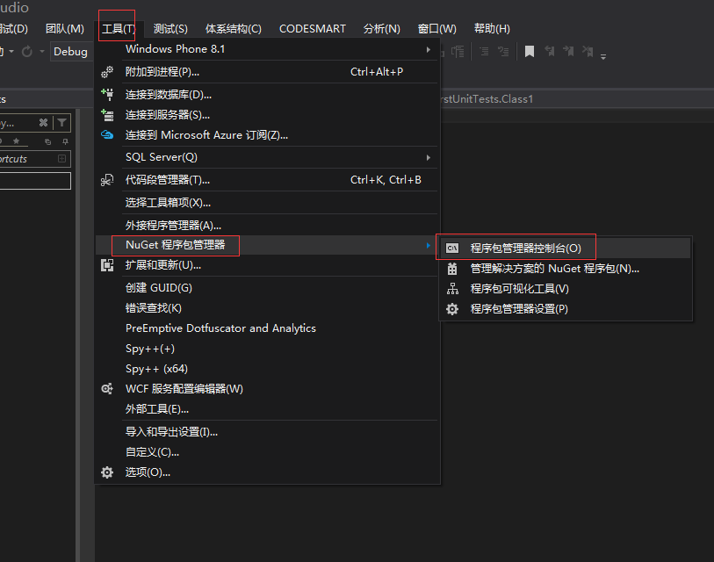Select PreEmptive Dotfuscator and Analytics
The image size is (714, 562).
point(220,328)
